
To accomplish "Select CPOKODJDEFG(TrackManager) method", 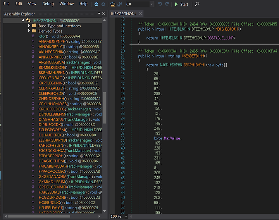I will [x=70, y=109].
